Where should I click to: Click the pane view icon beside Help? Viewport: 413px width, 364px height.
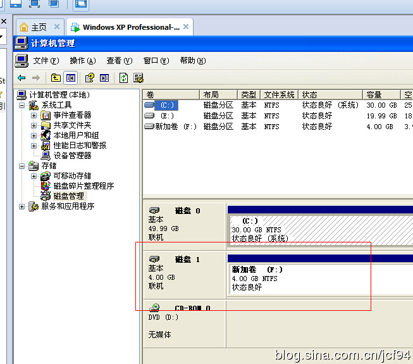[x=104, y=78]
